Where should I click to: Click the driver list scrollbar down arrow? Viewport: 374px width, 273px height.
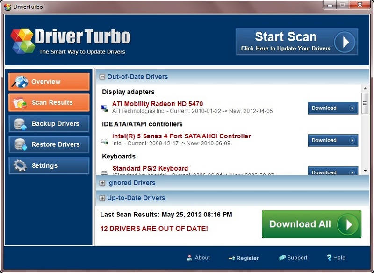[x=365, y=171]
